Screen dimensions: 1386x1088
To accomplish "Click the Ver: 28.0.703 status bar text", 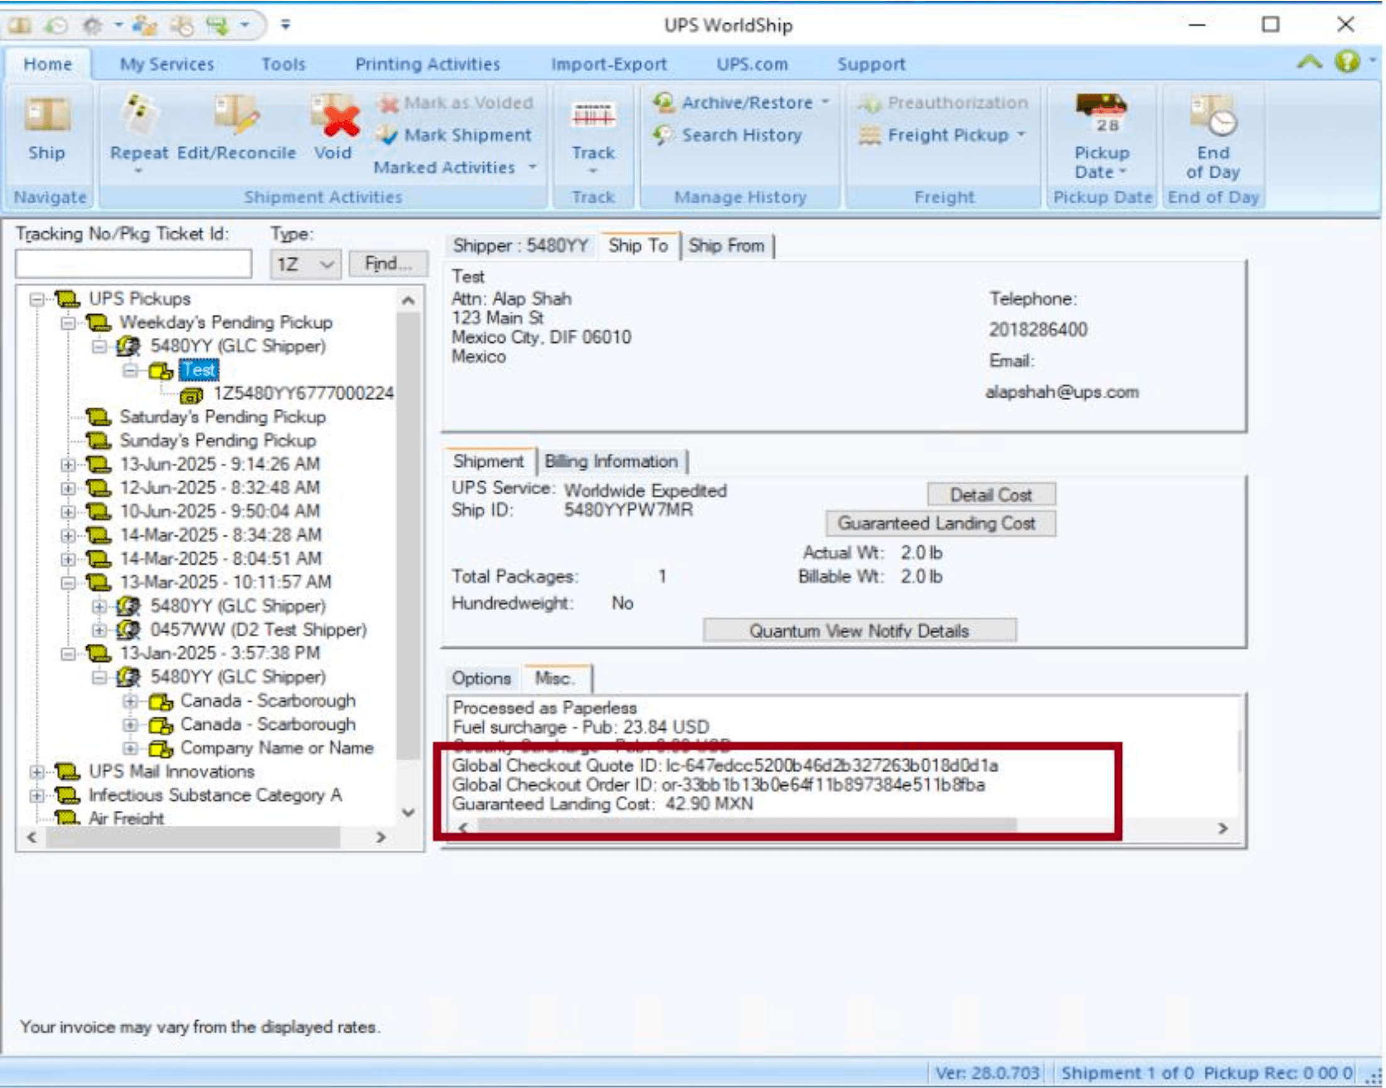I will point(987,1074).
